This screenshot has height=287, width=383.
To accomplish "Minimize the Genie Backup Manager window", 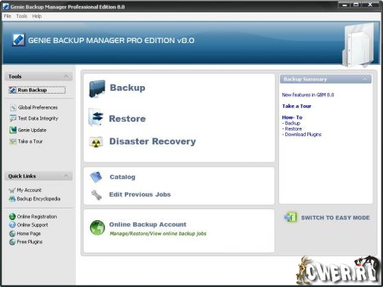I will [345, 5].
